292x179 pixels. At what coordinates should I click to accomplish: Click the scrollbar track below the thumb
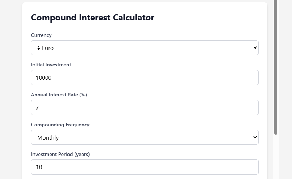point(276,157)
